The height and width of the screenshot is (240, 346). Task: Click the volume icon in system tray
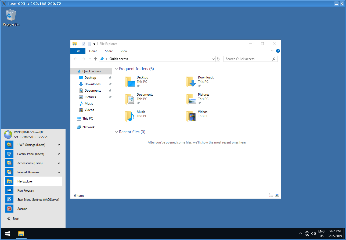coord(313,234)
